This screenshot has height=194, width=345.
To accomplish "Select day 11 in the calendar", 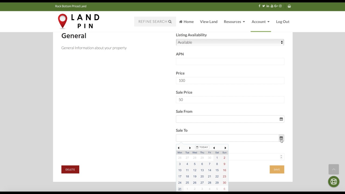I will click(x=187, y=170).
